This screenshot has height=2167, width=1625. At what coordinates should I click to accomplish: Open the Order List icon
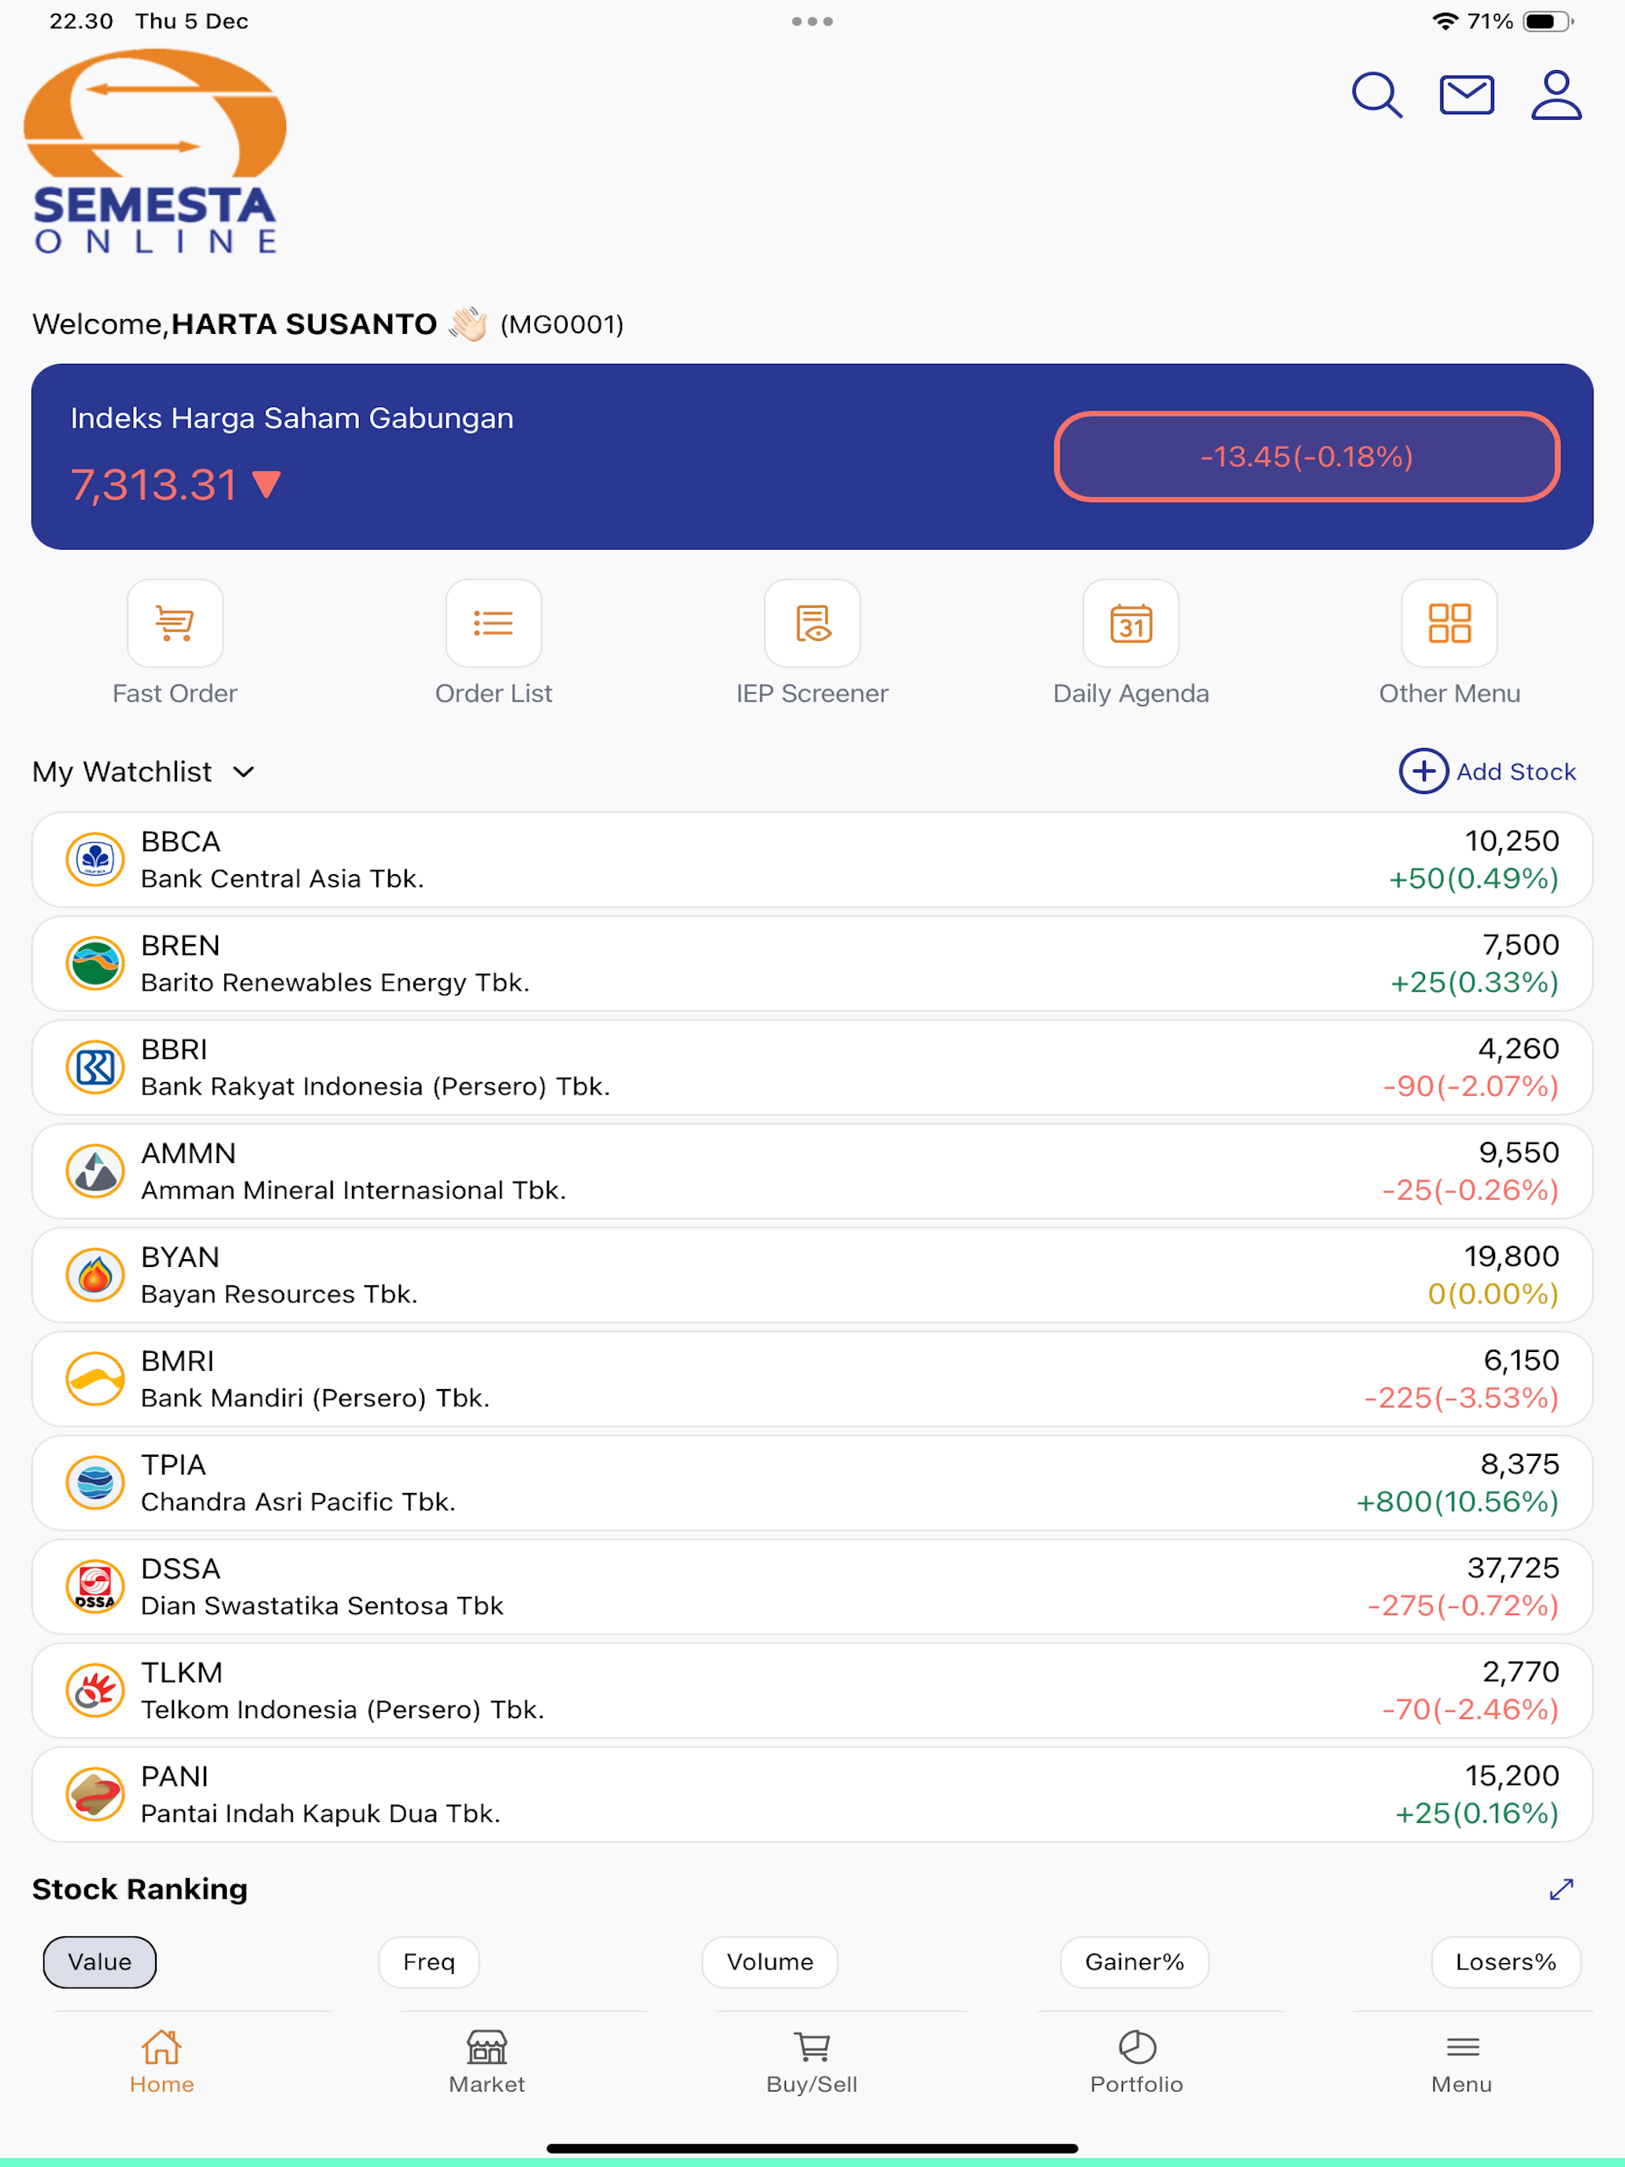point(494,623)
